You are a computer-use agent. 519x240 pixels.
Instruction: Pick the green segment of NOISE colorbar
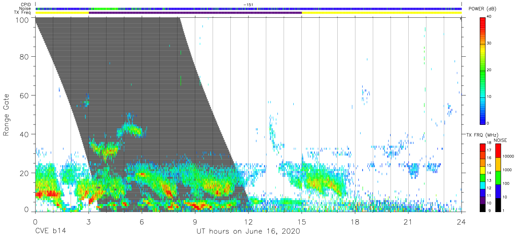point(498,177)
